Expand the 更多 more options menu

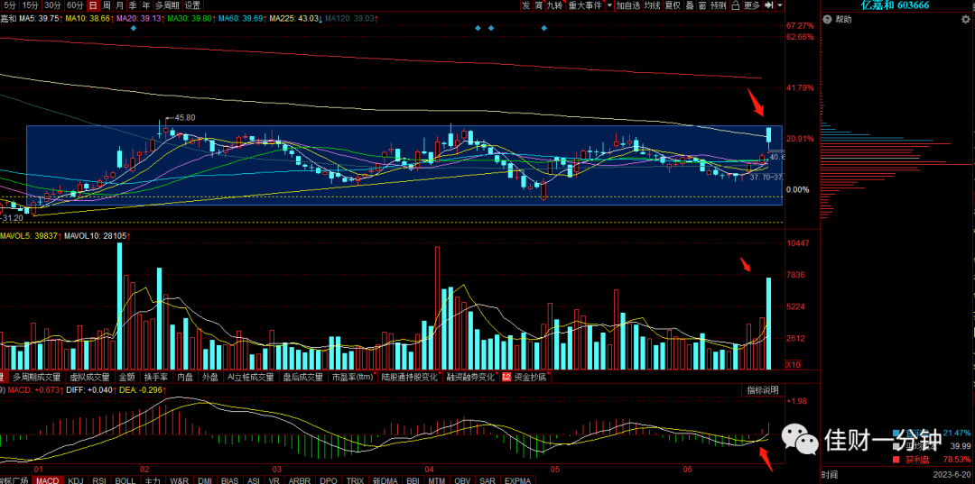click(752, 5)
